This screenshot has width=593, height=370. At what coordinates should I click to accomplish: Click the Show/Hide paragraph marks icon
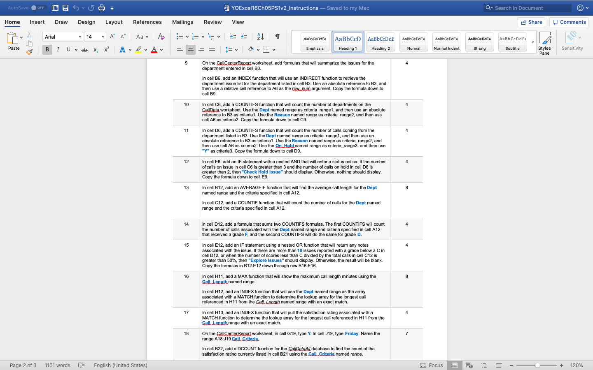(x=278, y=37)
